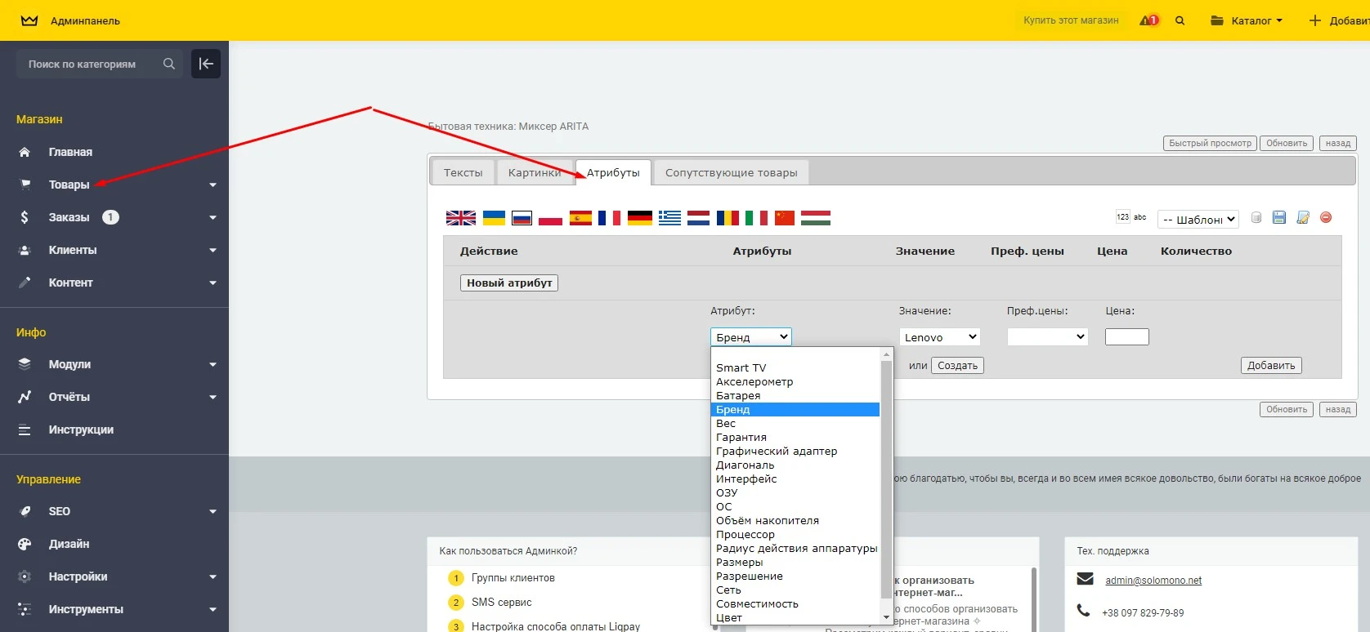Screen dimensions: 1370x632
Task: Click the attribute list scrollbar down arrow
Action: 886,617
